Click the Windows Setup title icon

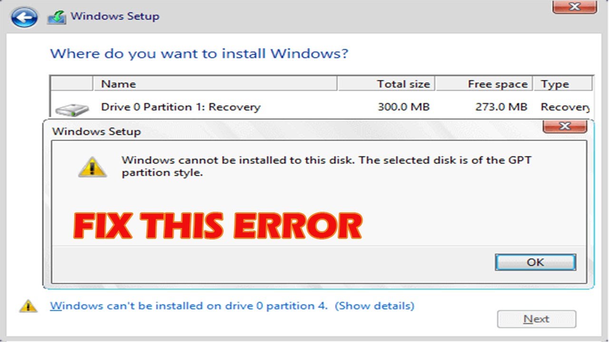[x=56, y=18]
